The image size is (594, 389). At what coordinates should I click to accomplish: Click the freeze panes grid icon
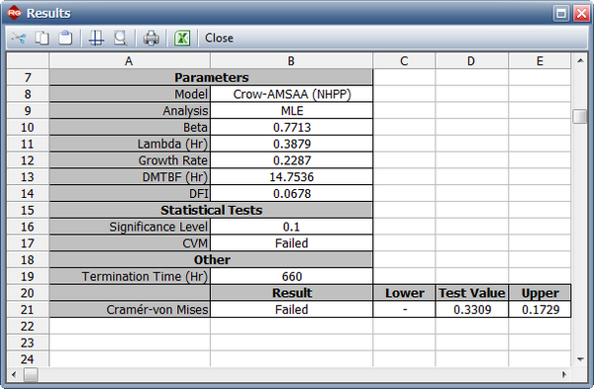(x=96, y=38)
